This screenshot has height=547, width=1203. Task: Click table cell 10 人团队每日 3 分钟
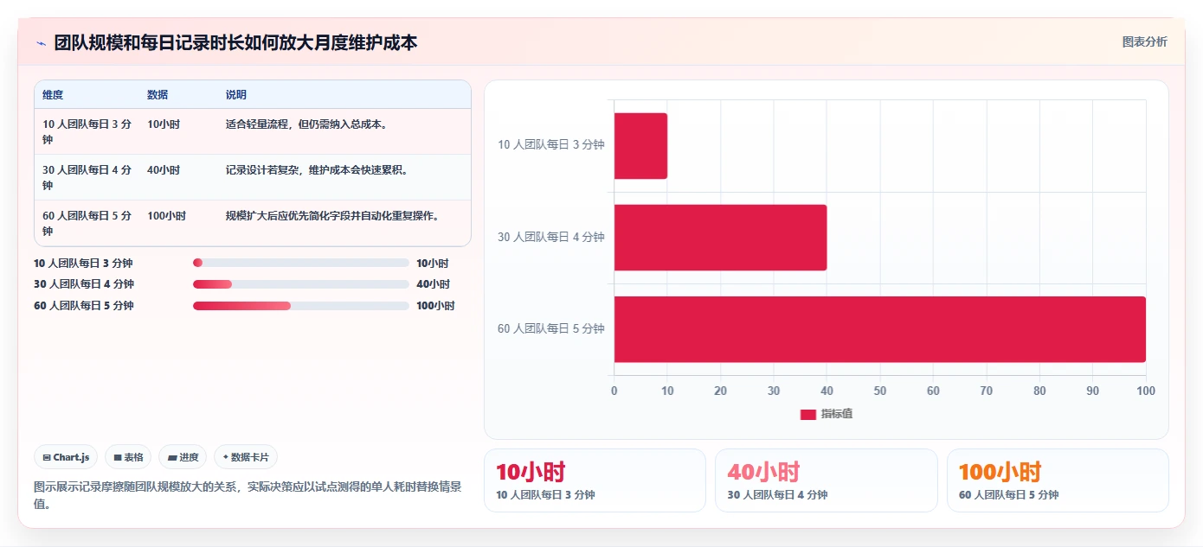pos(87,131)
